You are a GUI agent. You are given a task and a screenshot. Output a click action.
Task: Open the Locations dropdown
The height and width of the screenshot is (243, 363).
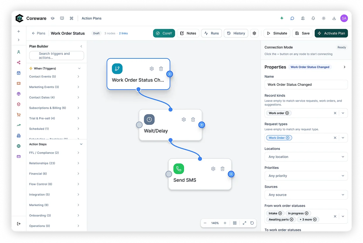pos(306,157)
